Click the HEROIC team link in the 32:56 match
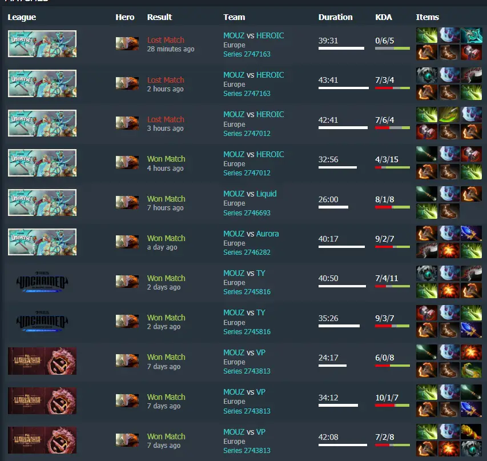This screenshot has width=487, height=461. click(x=270, y=154)
